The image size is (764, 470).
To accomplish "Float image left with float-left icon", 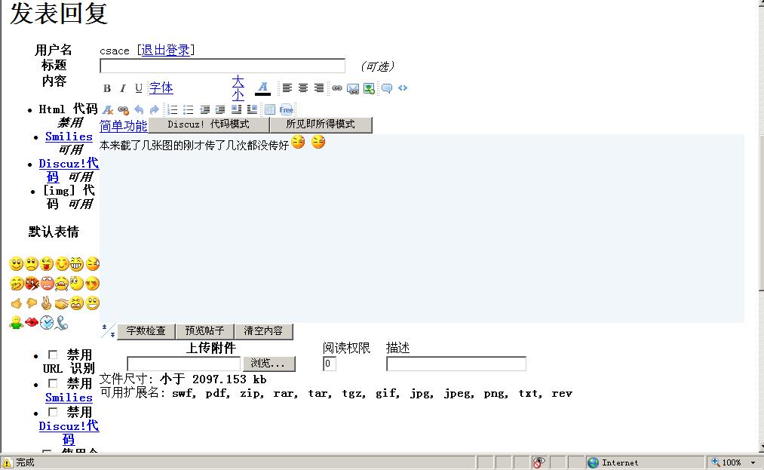I will pyautogui.click(x=236, y=109).
